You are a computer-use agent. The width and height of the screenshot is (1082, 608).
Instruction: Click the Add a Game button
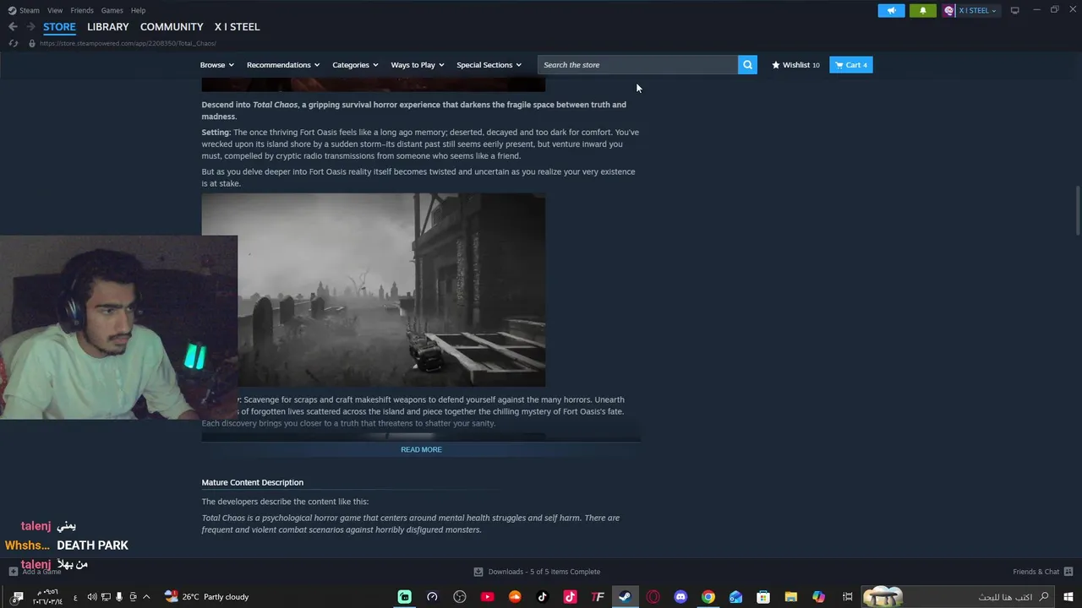(x=36, y=572)
